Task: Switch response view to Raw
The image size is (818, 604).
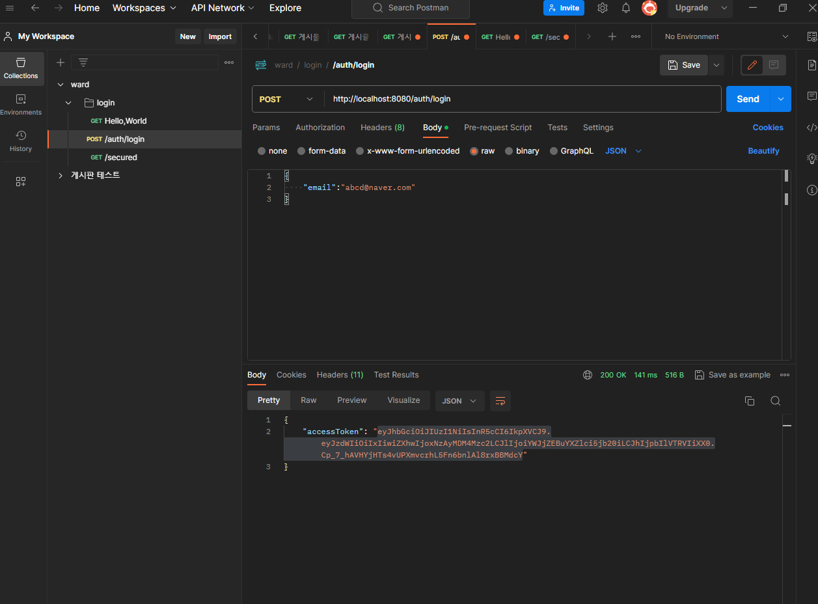Action: click(x=308, y=400)
